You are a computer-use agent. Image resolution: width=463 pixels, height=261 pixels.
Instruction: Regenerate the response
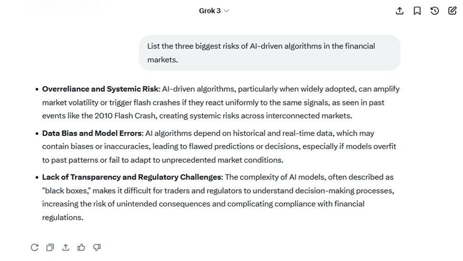pos(34,247)
